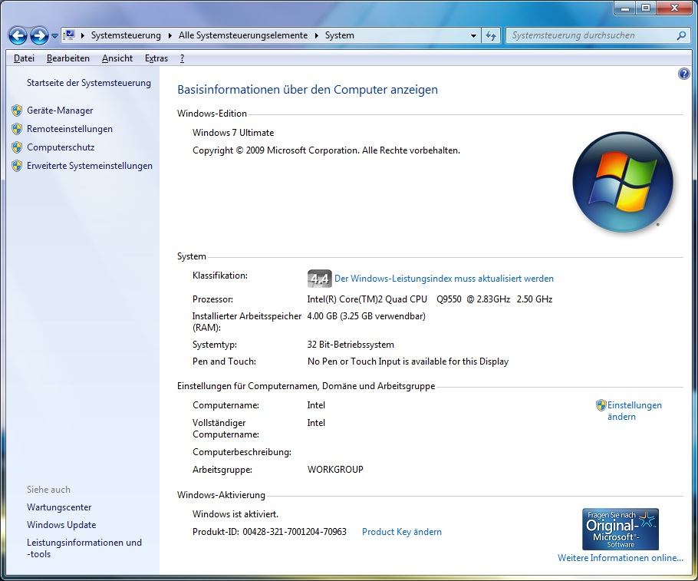The height and width of the screenshot is (581, 698).
Task: Select Systemsteuerung breadcrumb in address bar
Action: (126, 35)
